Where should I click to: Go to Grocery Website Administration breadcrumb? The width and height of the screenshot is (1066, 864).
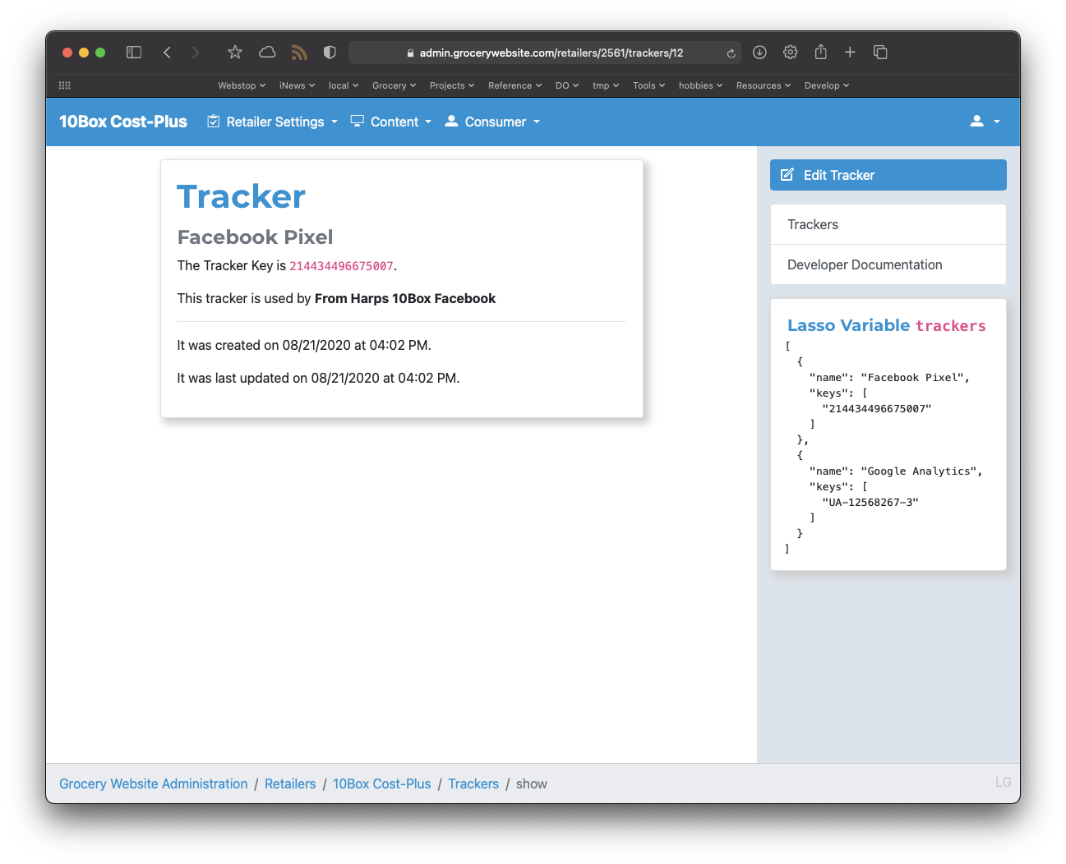pyautogui.click(x=154, y=784)
